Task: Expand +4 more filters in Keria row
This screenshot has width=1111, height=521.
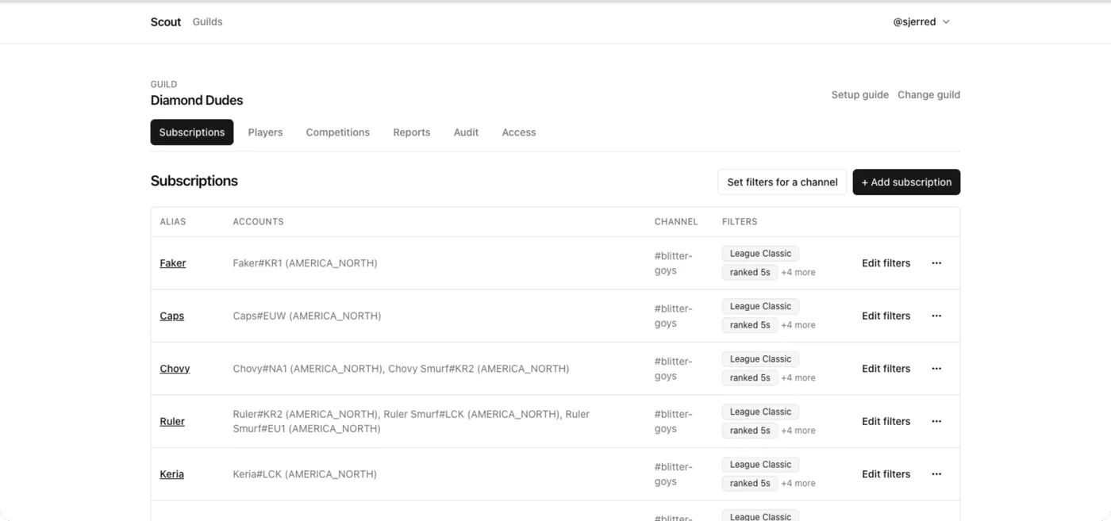Action: click(x=798, y=483)
